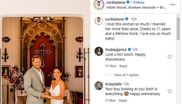Click curtisstone's profile picture in the header

pos(99,5)
